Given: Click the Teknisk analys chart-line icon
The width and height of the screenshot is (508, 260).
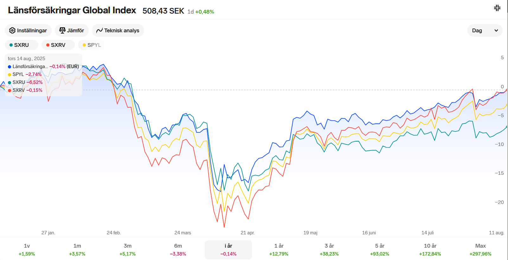Looking at the screenshot, I should (x=100, y=30).
